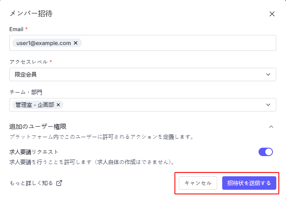The width and height of the screenshot is (286, 199).
Task: Remove the user1@example.com email chip
Action: tap(76, 43)
